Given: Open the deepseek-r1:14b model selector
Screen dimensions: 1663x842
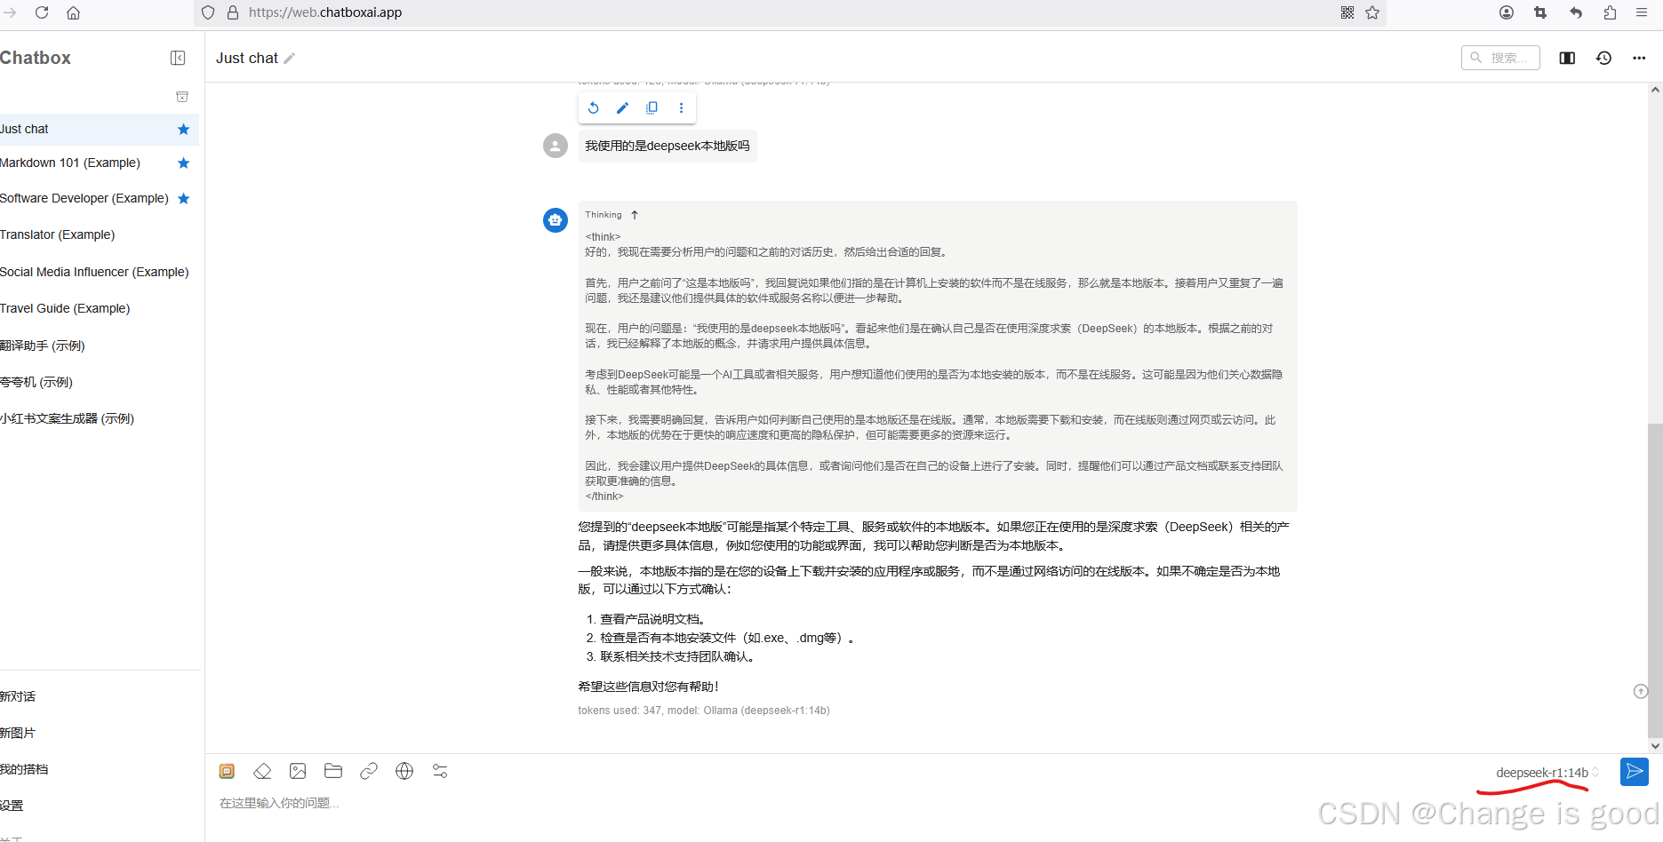Looking at the screenshot, I should pos(1547,773).
